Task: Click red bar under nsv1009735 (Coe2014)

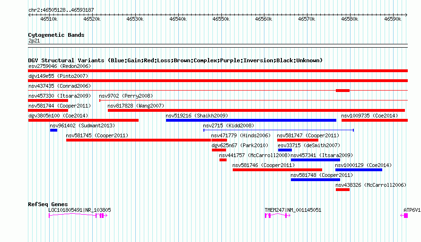Action: tap(375, 120)
